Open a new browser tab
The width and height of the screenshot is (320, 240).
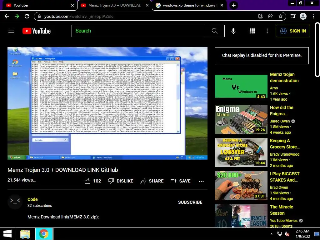(x=234, y=5)
